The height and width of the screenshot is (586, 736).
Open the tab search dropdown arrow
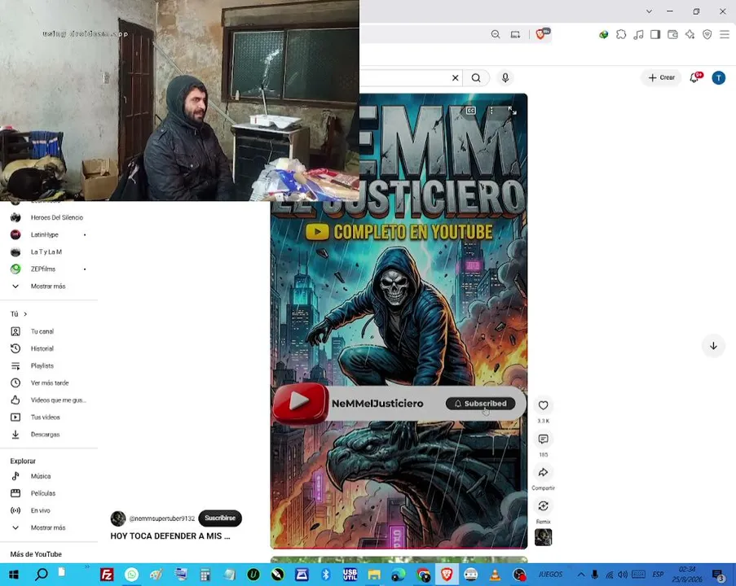click(x=649, y=11)
